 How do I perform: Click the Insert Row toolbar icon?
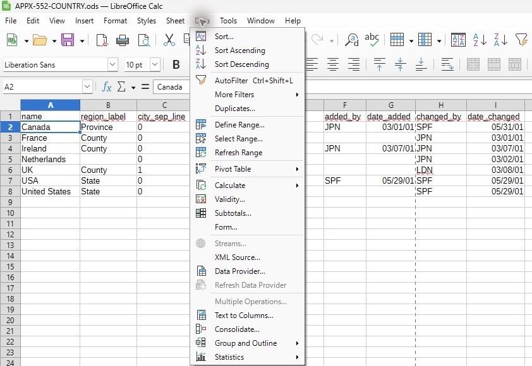[397, 40]
